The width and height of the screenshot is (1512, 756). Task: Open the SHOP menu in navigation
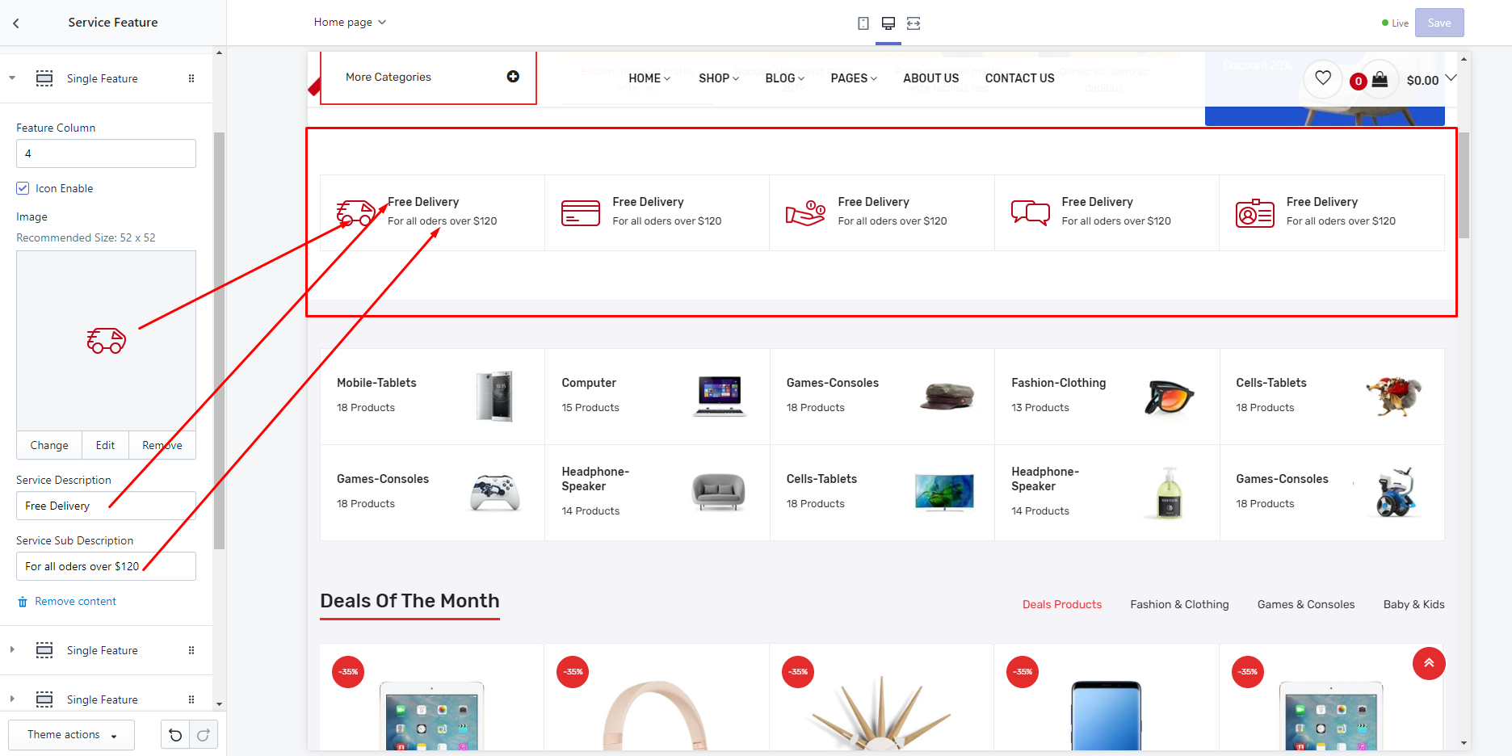click(718, 78)
